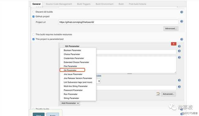Open help icon beside the bottom text field
This screenshot has height=116, width=199.
coord(179,87)
